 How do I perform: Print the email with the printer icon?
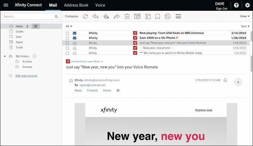[168, 16]
